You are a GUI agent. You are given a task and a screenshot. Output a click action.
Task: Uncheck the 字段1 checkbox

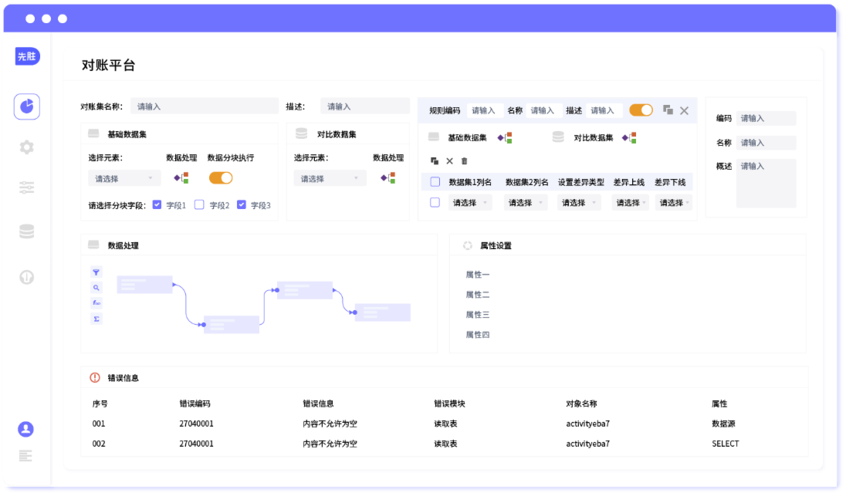coord(157,205)
